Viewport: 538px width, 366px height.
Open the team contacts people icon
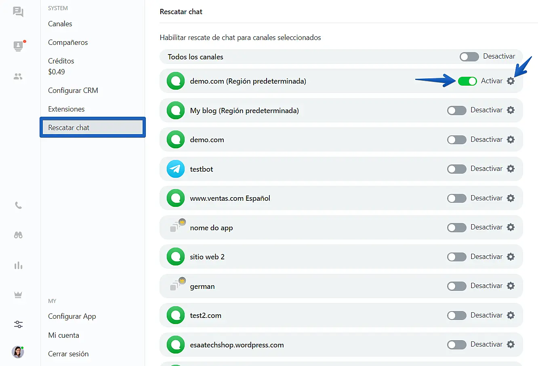click(x=18, y=76)
